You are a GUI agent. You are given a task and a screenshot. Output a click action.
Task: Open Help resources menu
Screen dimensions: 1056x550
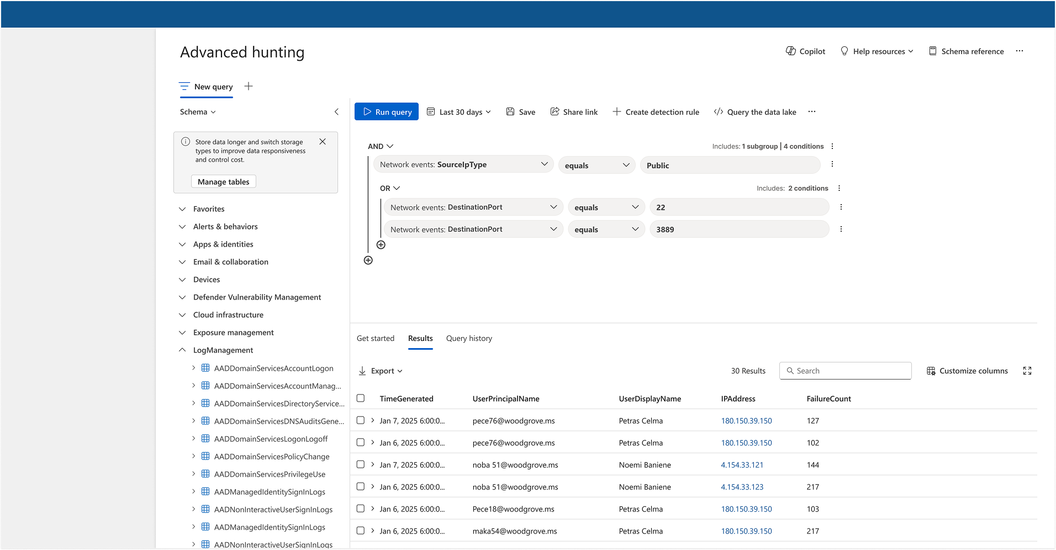[877, 51]
